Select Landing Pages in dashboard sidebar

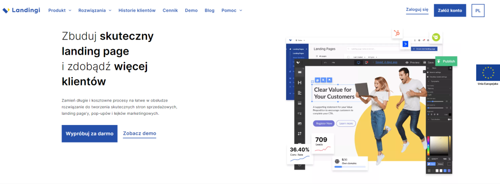[x=298, y=49]
